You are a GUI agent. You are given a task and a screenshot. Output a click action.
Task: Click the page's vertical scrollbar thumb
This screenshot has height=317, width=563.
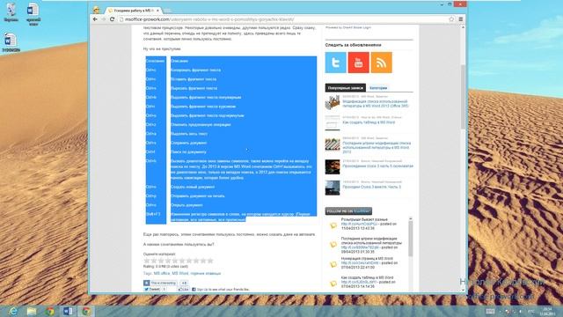click(463, 97)
